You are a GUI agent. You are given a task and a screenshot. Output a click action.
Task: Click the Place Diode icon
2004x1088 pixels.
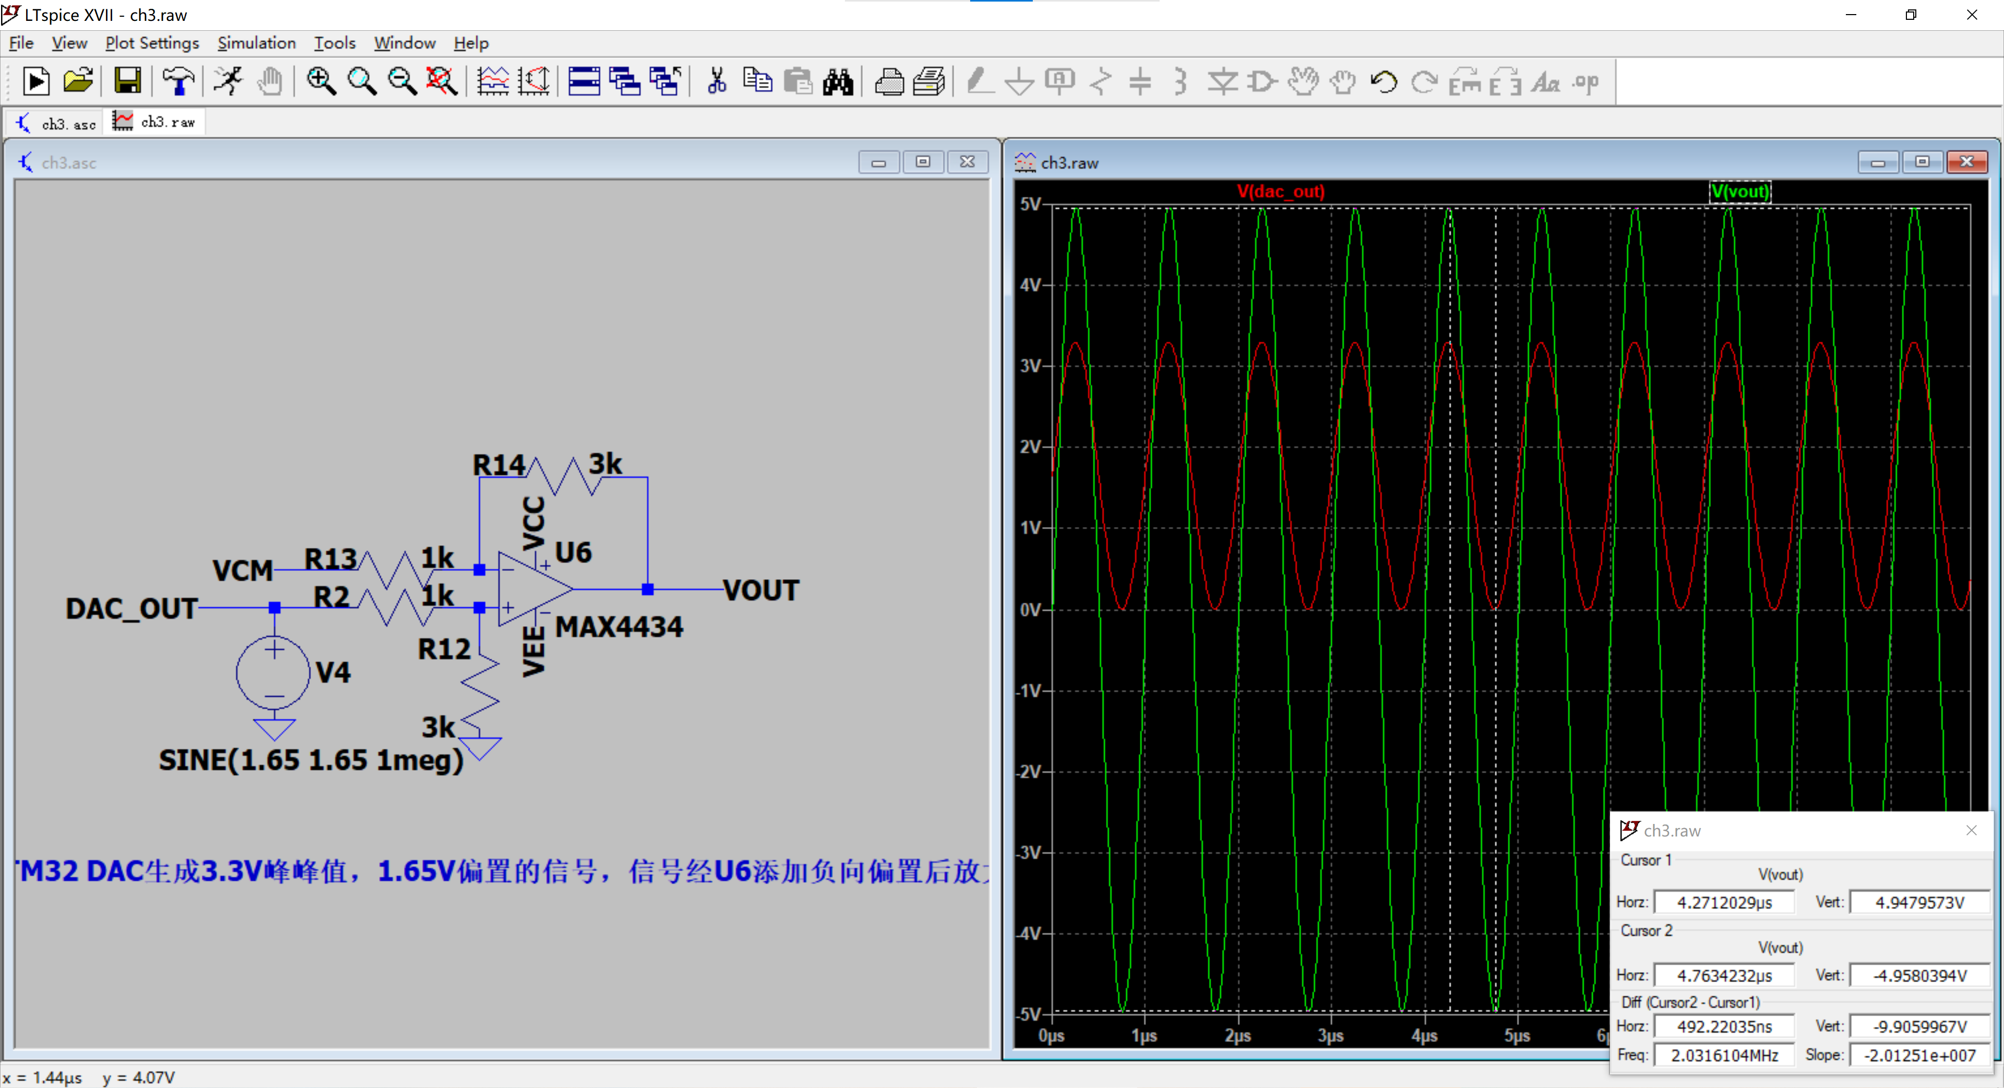pos(1222,81)
